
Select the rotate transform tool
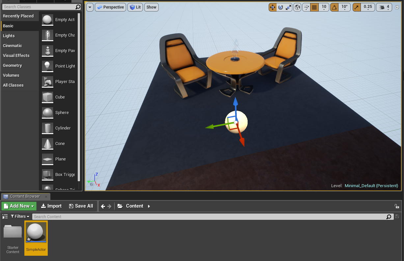pos(281,7)
